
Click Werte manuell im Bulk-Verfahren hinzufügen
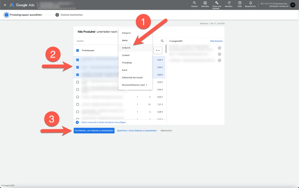(x=104, y=122)
